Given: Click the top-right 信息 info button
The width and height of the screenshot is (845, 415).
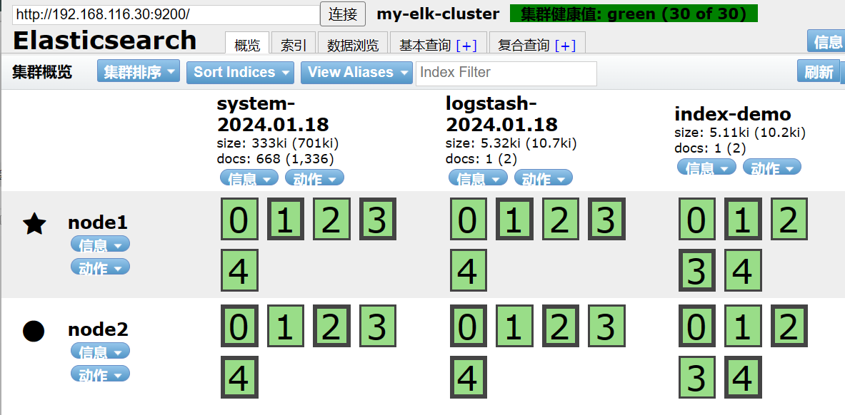Looking at the screenshot, I should [826, 41].
